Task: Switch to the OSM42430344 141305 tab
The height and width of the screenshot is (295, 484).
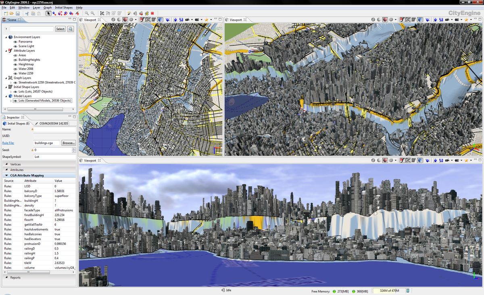Action: tap(51, 123)
